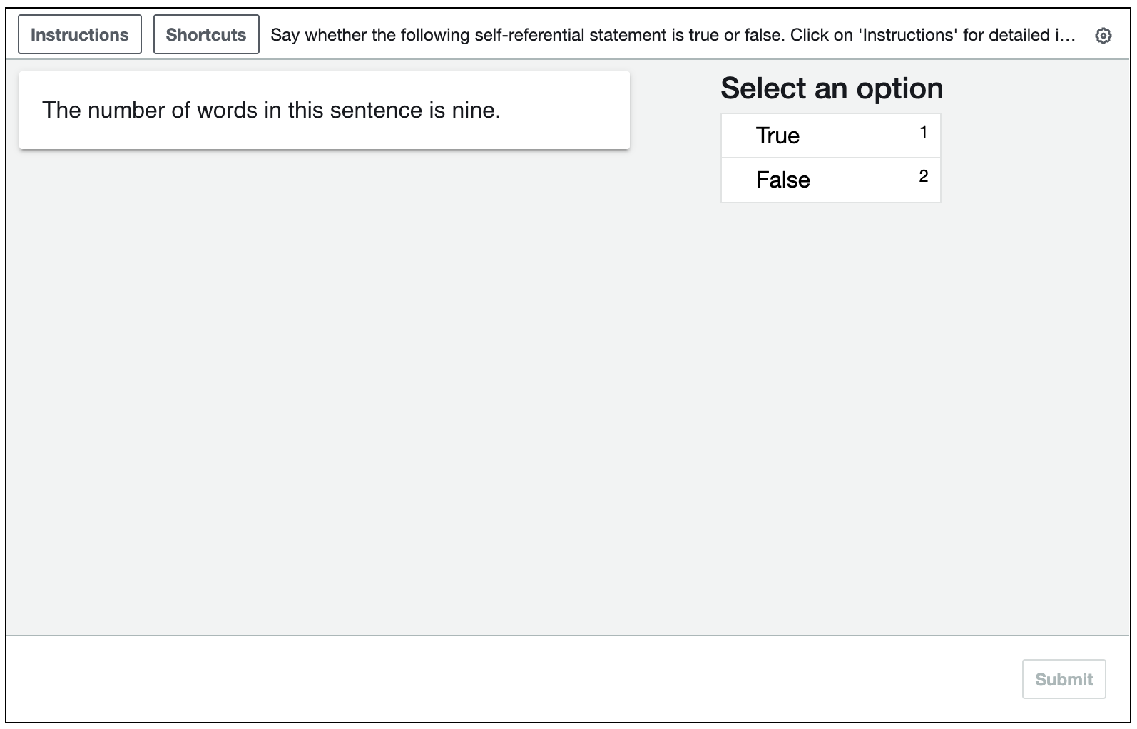This screenshot has height=729, width=1137.
Task: Select the True option
Action: [x=777, y=136]
